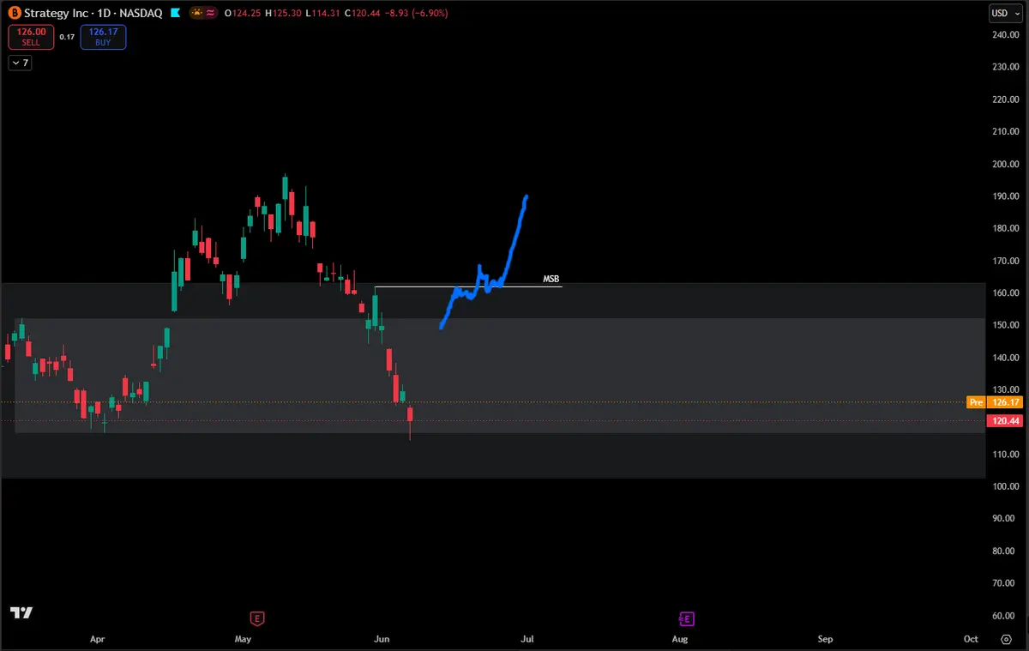This screenshot has width=1029, height=651.
Task: Click the Oct label on time axis
Action: (x=972, y=639)
